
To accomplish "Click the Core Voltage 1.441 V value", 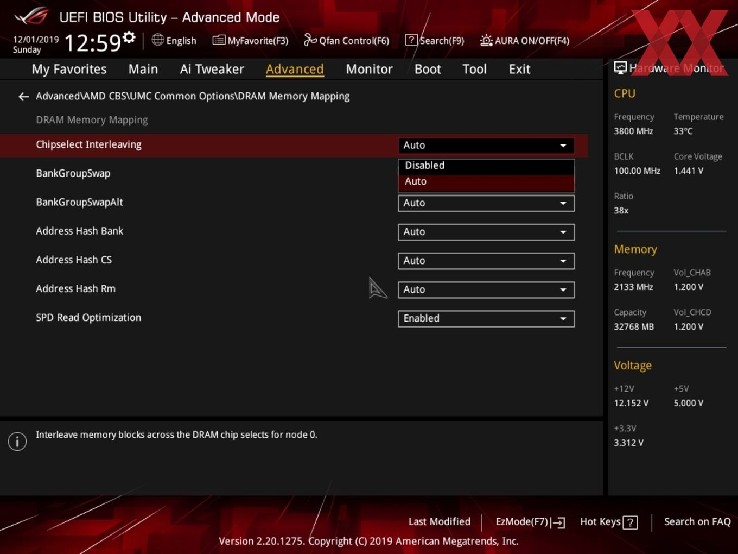I will point(688,171).
